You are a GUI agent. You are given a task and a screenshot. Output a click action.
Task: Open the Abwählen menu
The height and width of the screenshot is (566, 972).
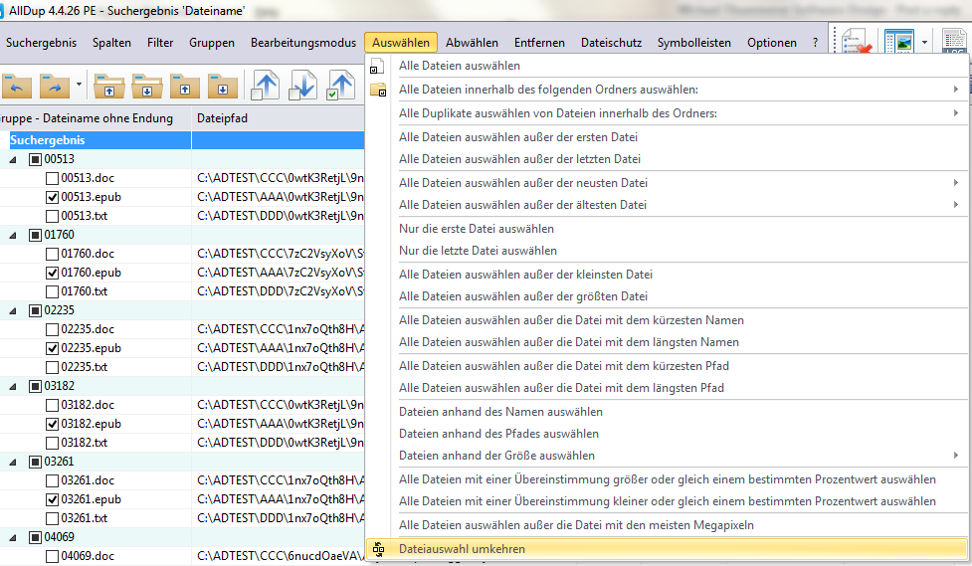pos(472,43)
